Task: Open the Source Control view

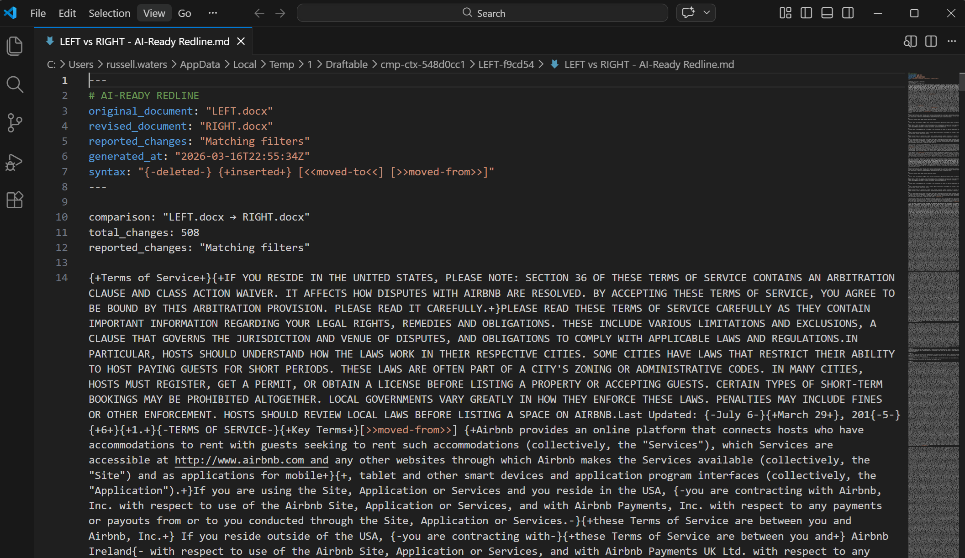Action: [x=15, y=123]
